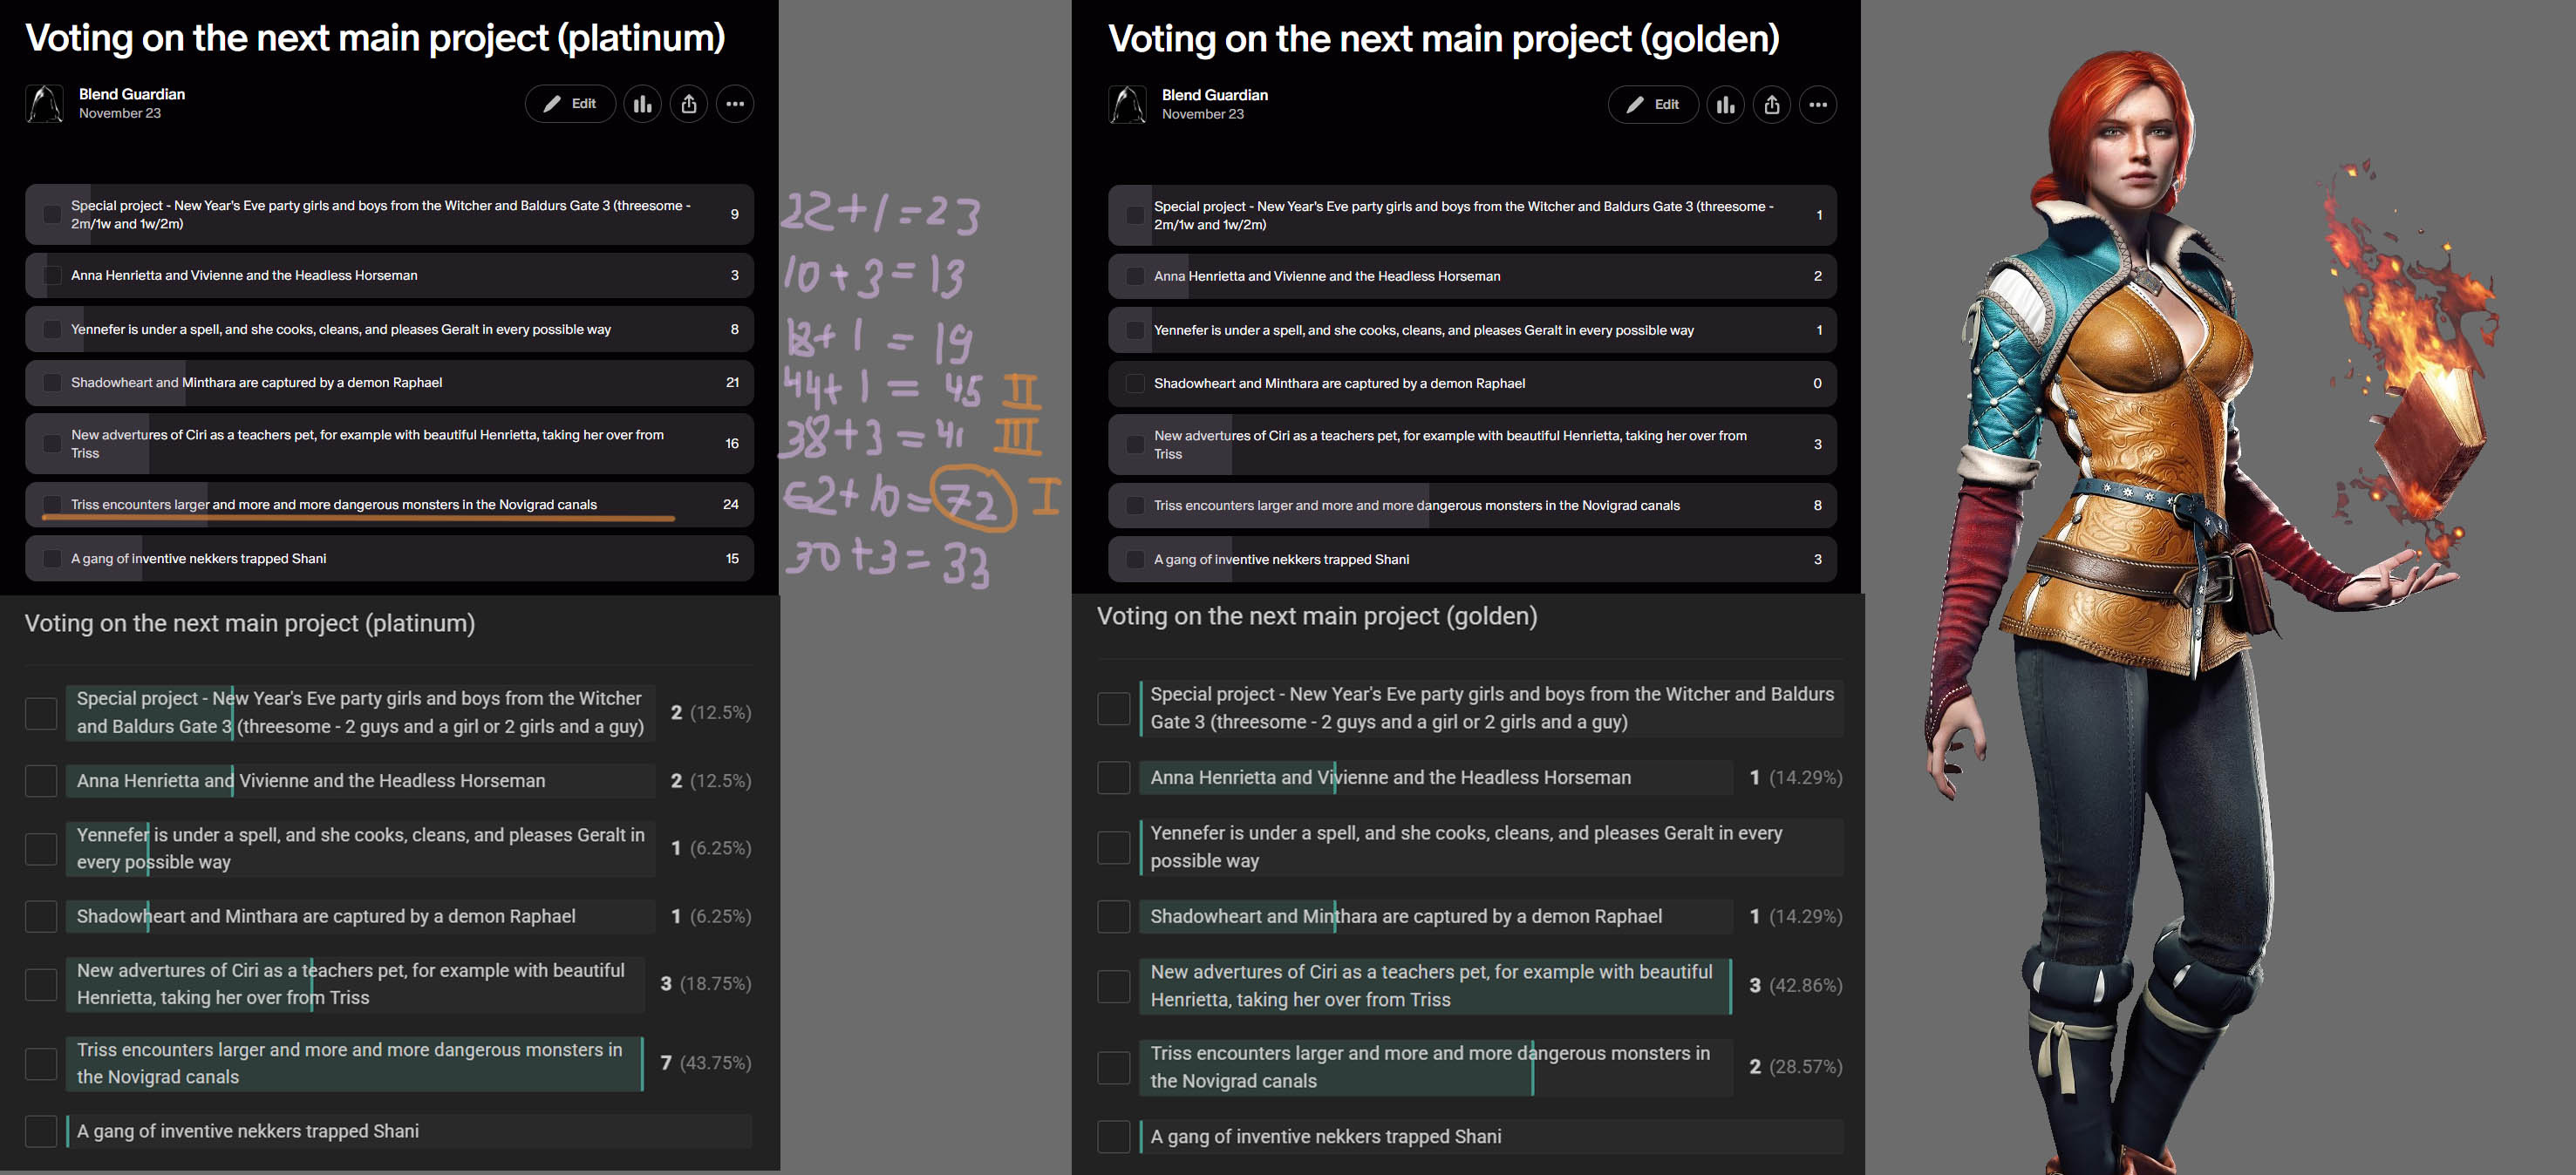This screenshot has height=1175, width=2576.
Task: Open the more options menu in golden post
Action: tap(1818, 105)
